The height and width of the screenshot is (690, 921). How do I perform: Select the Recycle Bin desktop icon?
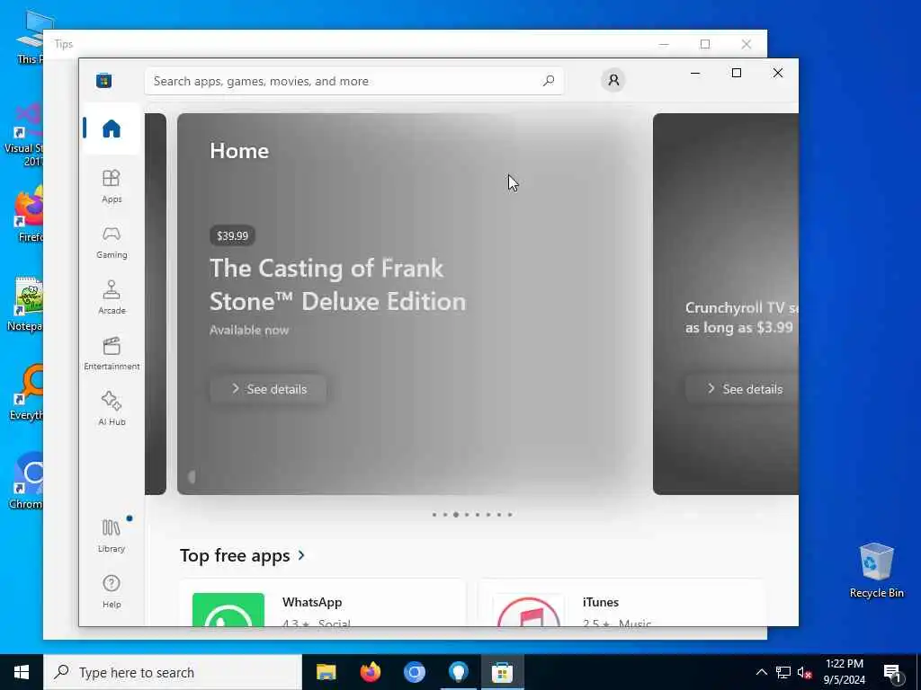coord(876,571)
